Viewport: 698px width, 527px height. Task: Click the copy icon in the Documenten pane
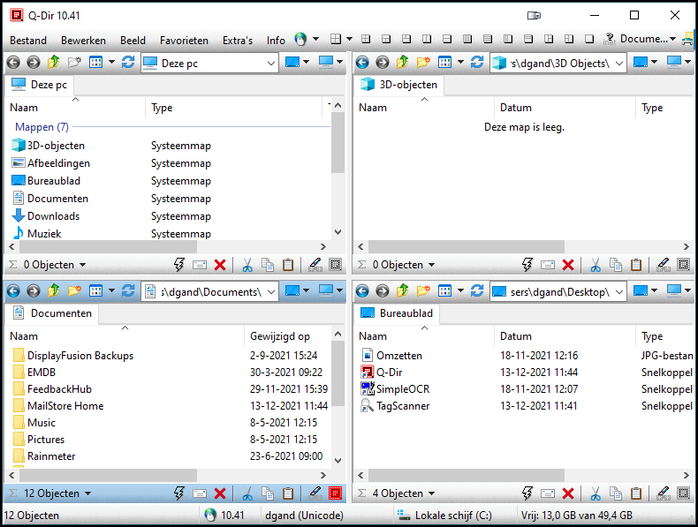[x=268, y=493]
